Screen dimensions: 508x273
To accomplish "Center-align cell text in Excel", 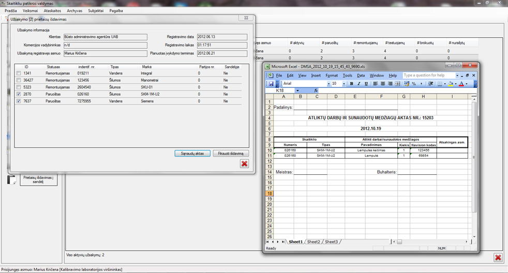I will [x=383, y=84].
